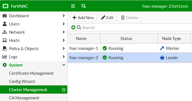Click the Dashboard gauge icon

[x=5, y=16]
